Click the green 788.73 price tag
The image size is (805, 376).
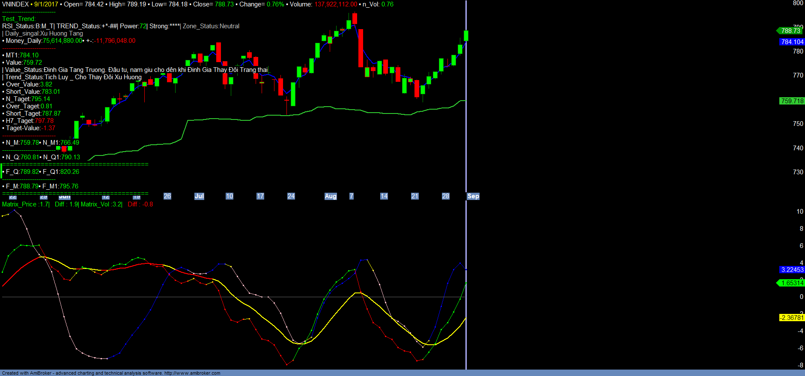point(790,30)
